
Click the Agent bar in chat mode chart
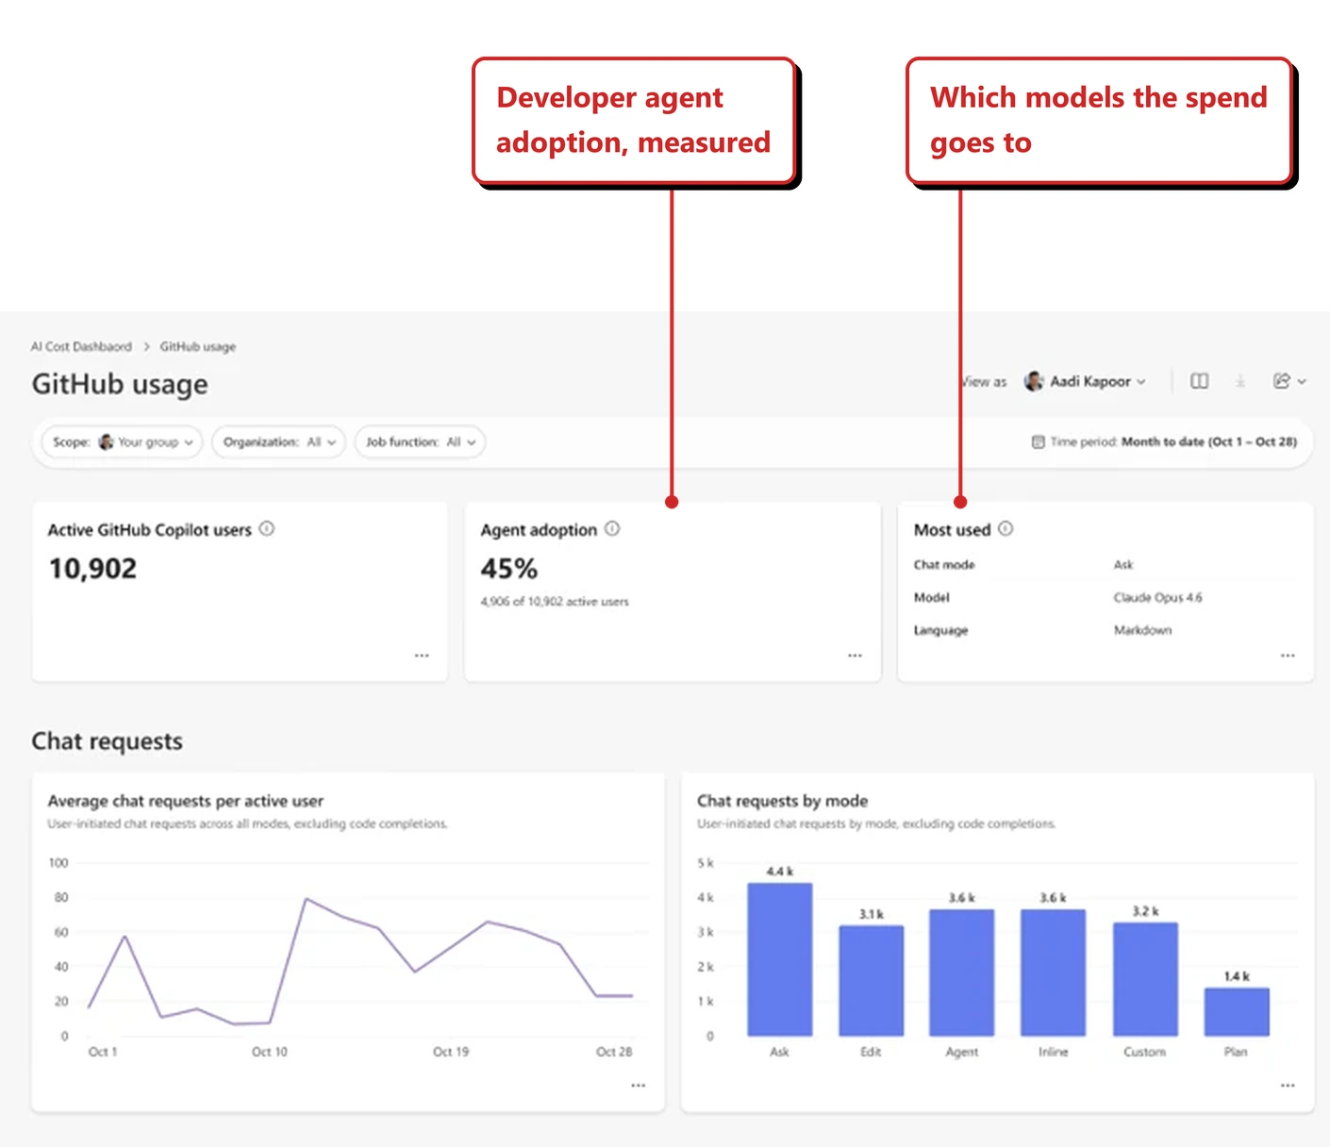pos(962,972)
